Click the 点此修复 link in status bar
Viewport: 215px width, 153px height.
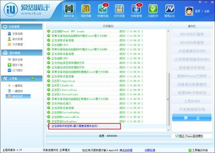point(127,150)
